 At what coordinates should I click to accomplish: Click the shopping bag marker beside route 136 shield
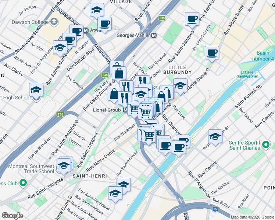pyautogui.click(x=119, y=74)
